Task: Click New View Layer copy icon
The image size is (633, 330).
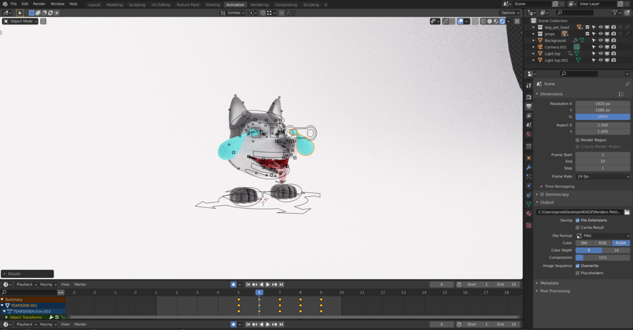Action: (x=620, y=4)
